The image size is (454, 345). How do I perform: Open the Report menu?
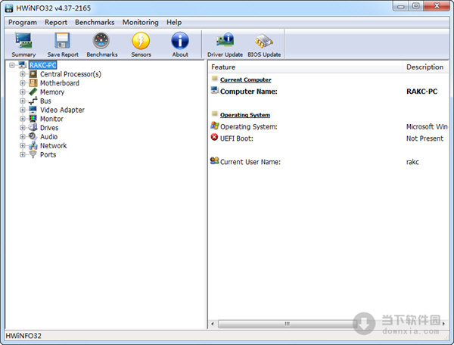click(55, 22)
